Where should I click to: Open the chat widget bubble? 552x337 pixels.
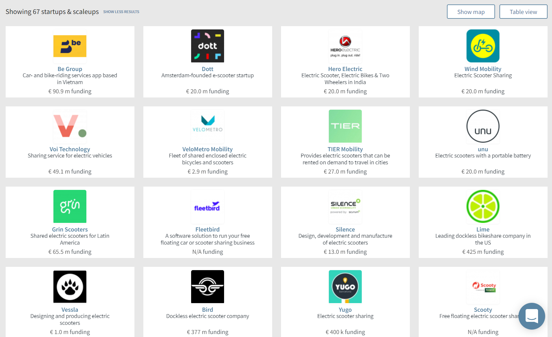(532, 316)
